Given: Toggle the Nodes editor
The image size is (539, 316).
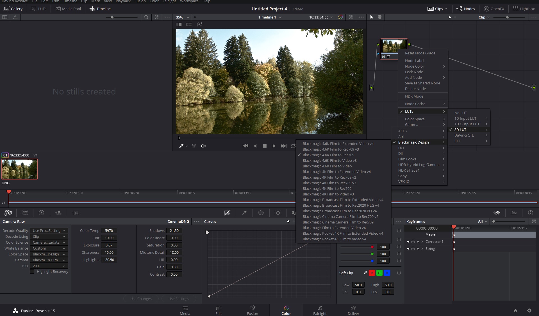Looking at the screenshot, I should (x=466, y=9).
